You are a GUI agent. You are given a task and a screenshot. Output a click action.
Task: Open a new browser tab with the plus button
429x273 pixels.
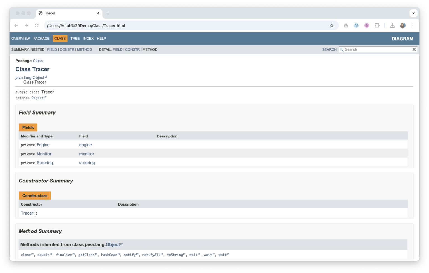[108, 13]
